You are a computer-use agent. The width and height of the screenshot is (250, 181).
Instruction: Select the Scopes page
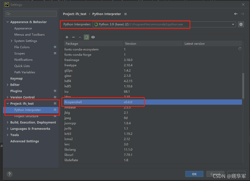20,53
